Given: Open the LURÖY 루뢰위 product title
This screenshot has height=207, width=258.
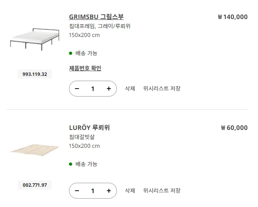Looking at the screenshot, I should [x=89, y=128].
